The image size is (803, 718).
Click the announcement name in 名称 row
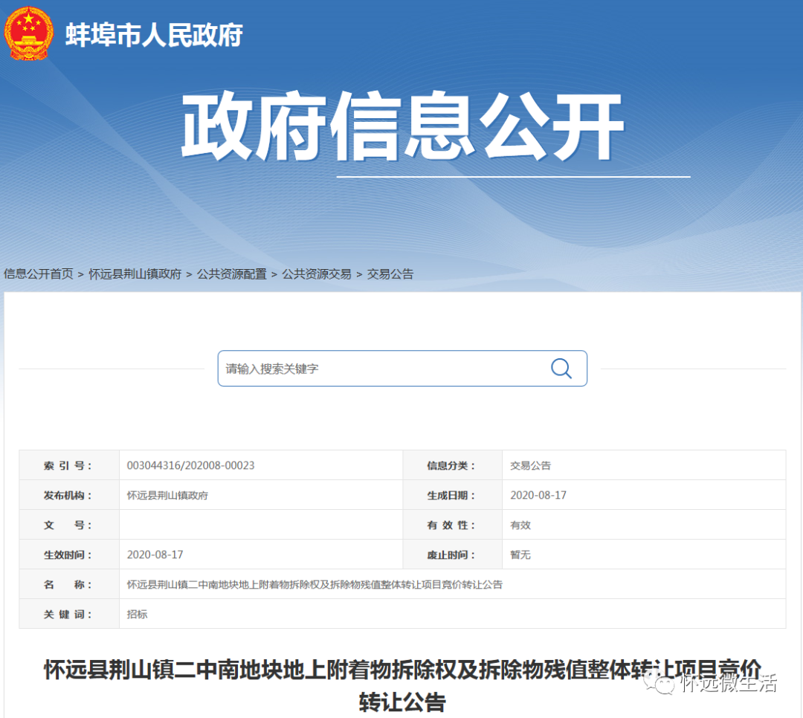click(315, 584)
